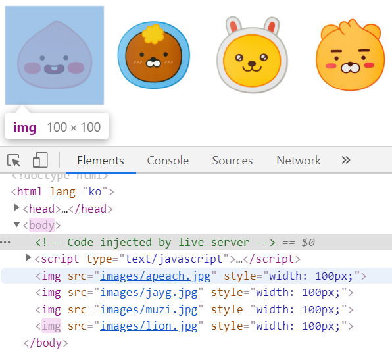Show more DevTools tabs chevron
Image resolution: width=392 pixels, height=352 pixels.
point(346,160)
